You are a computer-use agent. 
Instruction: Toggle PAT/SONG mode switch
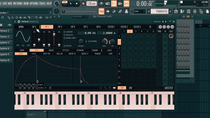(65, 4)
